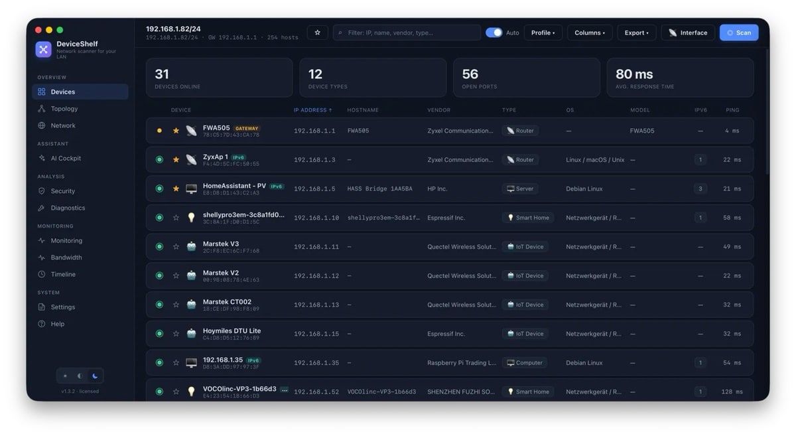Open the Help page

80,324
